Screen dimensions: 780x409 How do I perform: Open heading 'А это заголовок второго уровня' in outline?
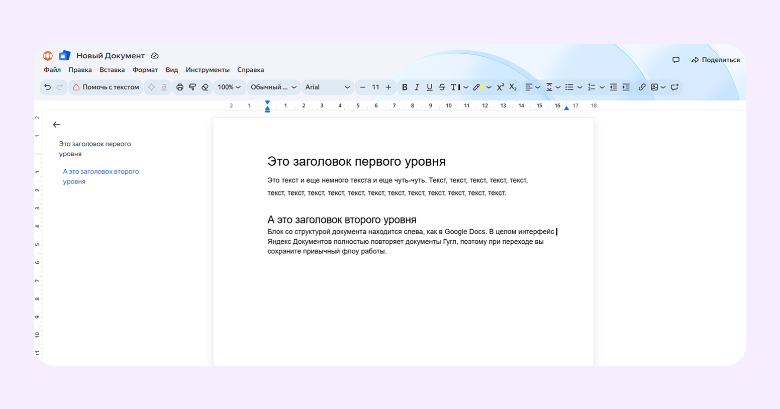coord(101,176)
